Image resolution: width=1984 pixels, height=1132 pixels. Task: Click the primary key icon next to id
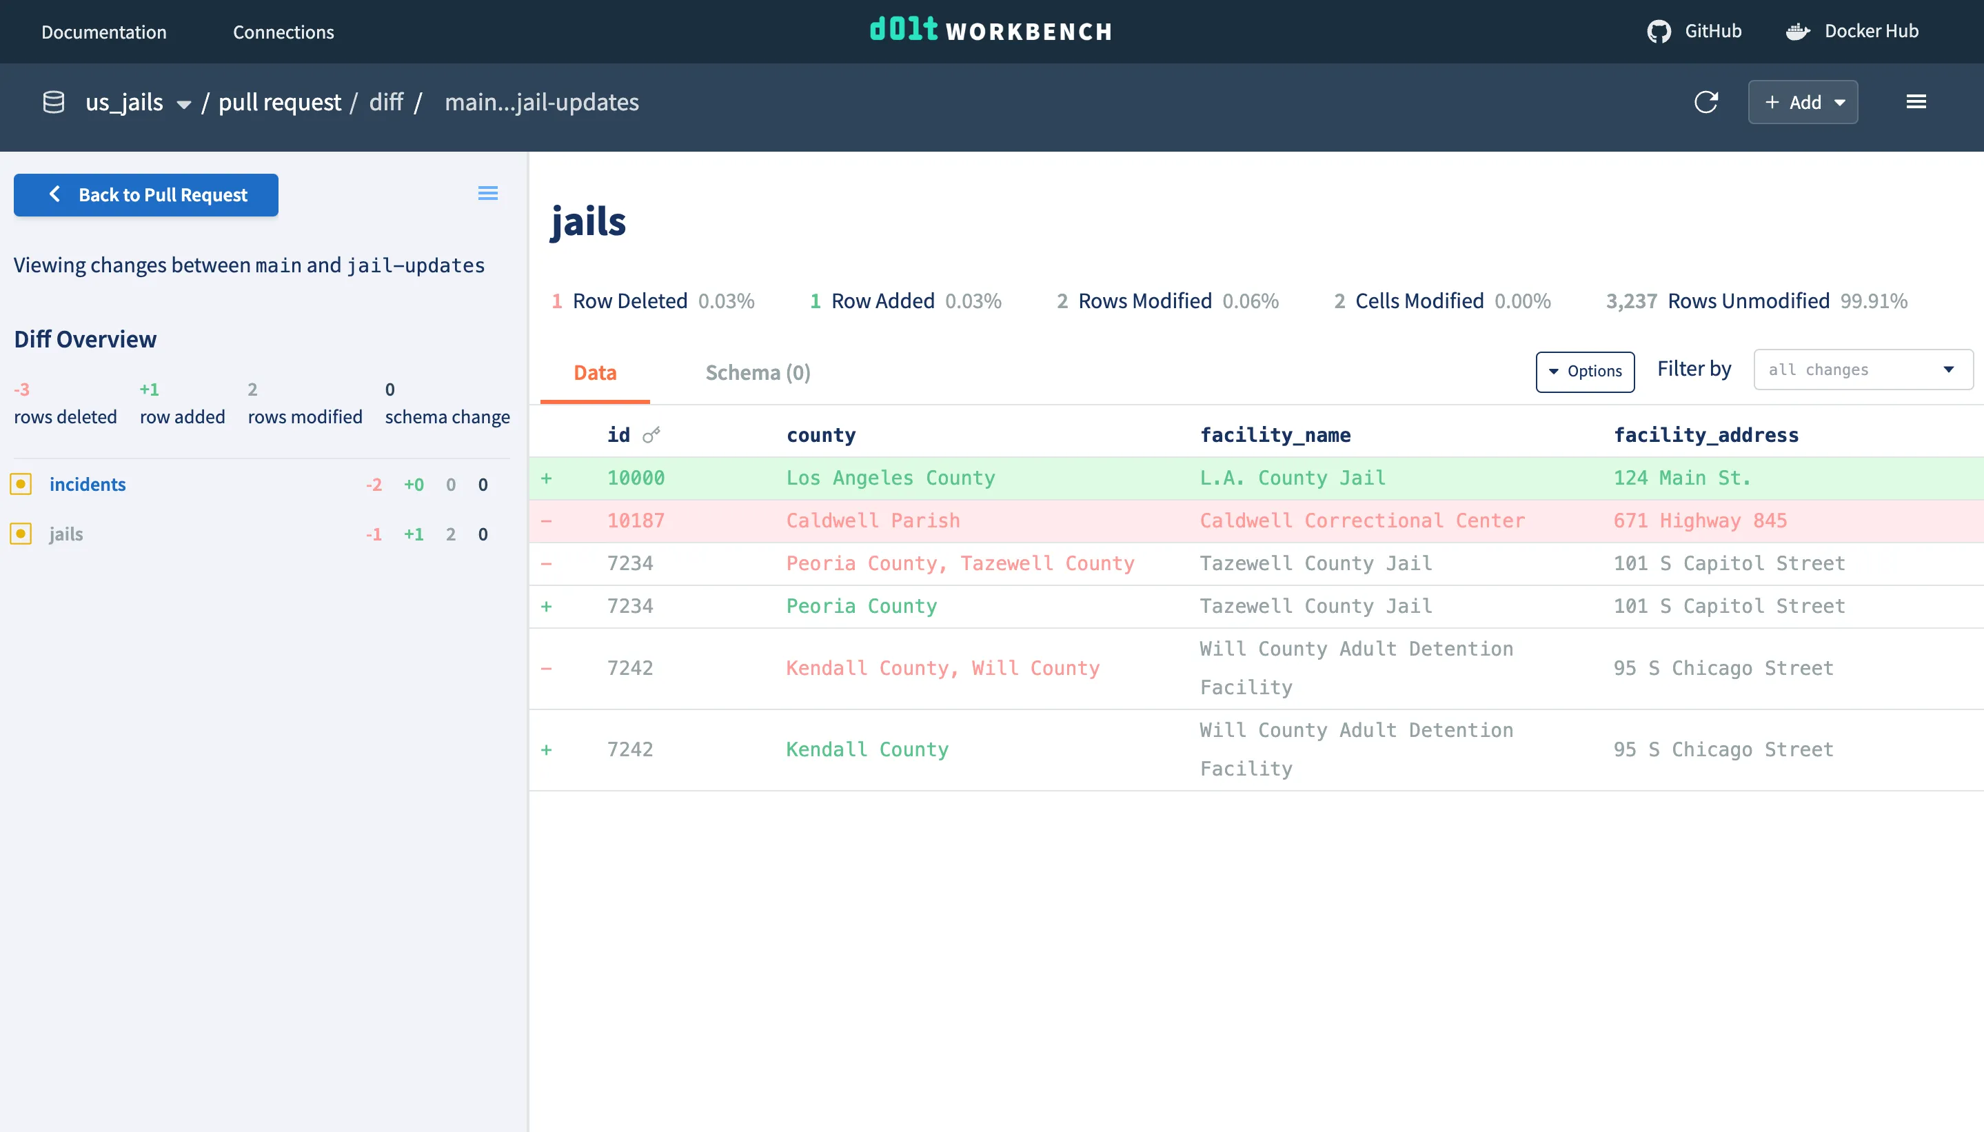(x=651, y=434)
